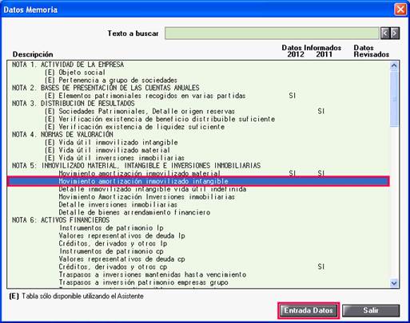Select Créditos, derivados y otros lp
Viewport: 410px width, 323px height.
point(198,243)
